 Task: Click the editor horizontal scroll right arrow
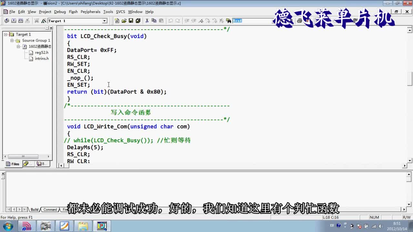405,166
